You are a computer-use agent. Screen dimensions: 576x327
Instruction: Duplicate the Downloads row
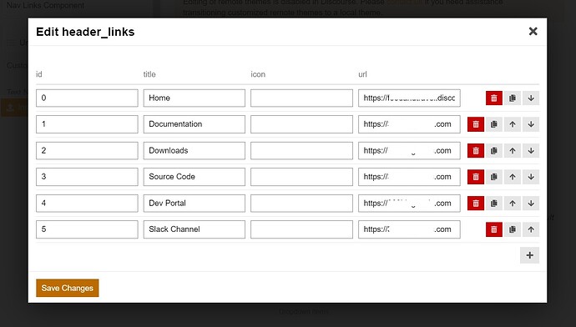pos(493,150)
